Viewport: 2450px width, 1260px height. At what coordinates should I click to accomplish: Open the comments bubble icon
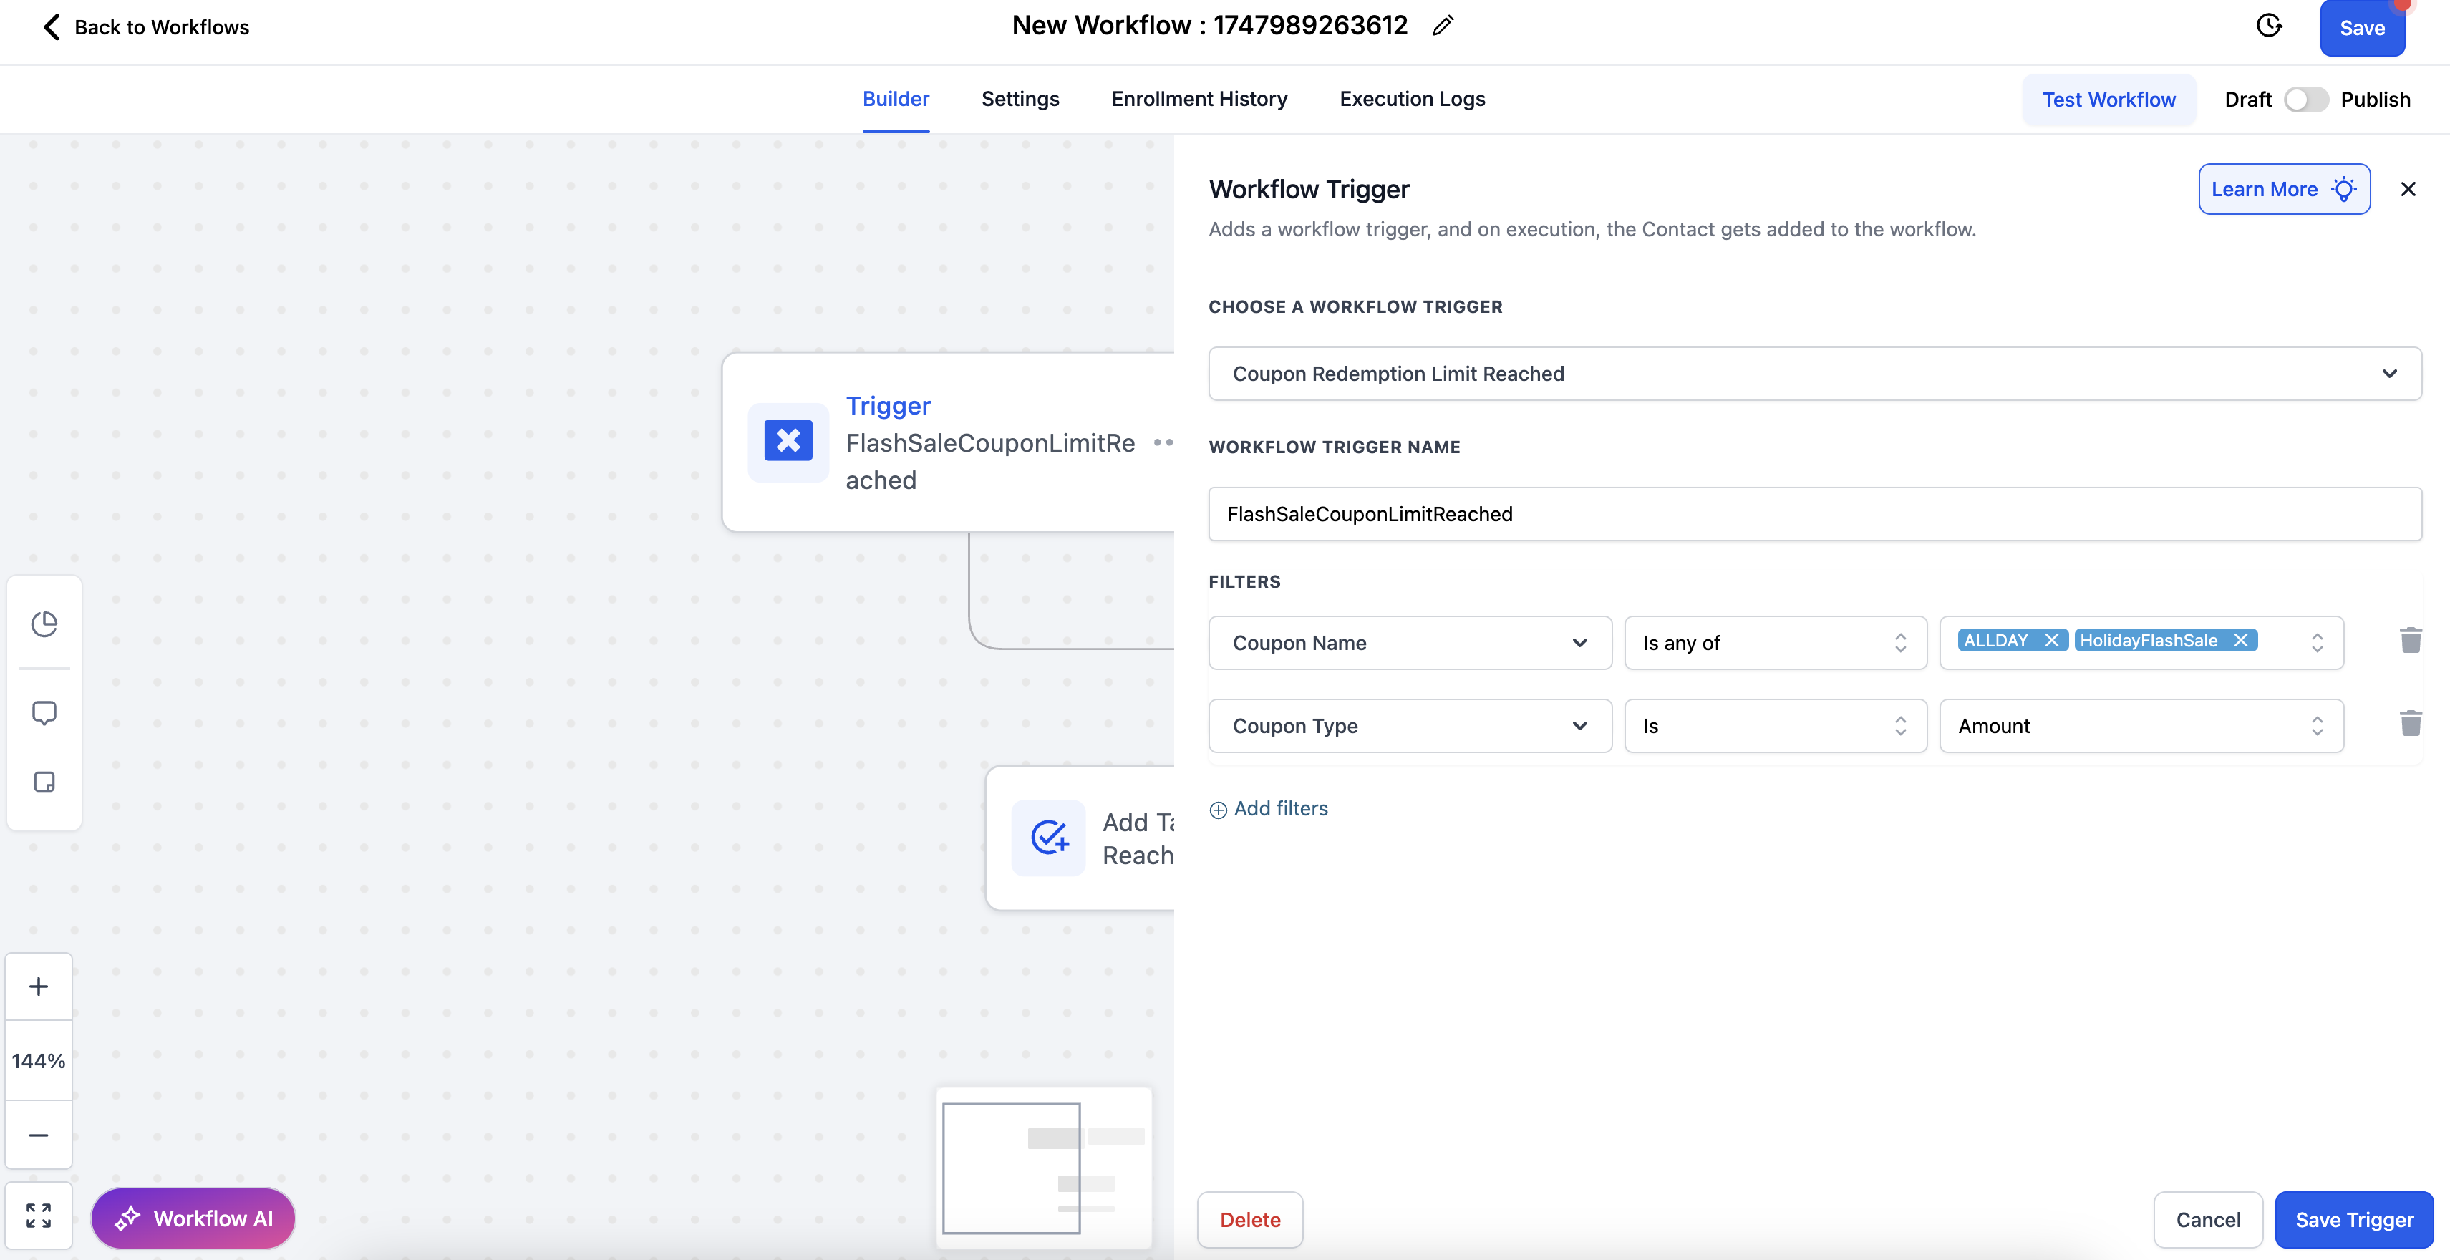[44, 713]
